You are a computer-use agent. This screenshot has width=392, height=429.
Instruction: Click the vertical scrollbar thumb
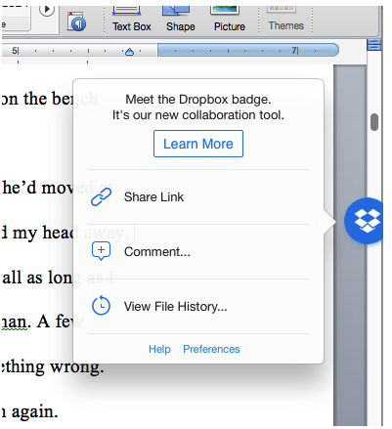pos(374,122)
